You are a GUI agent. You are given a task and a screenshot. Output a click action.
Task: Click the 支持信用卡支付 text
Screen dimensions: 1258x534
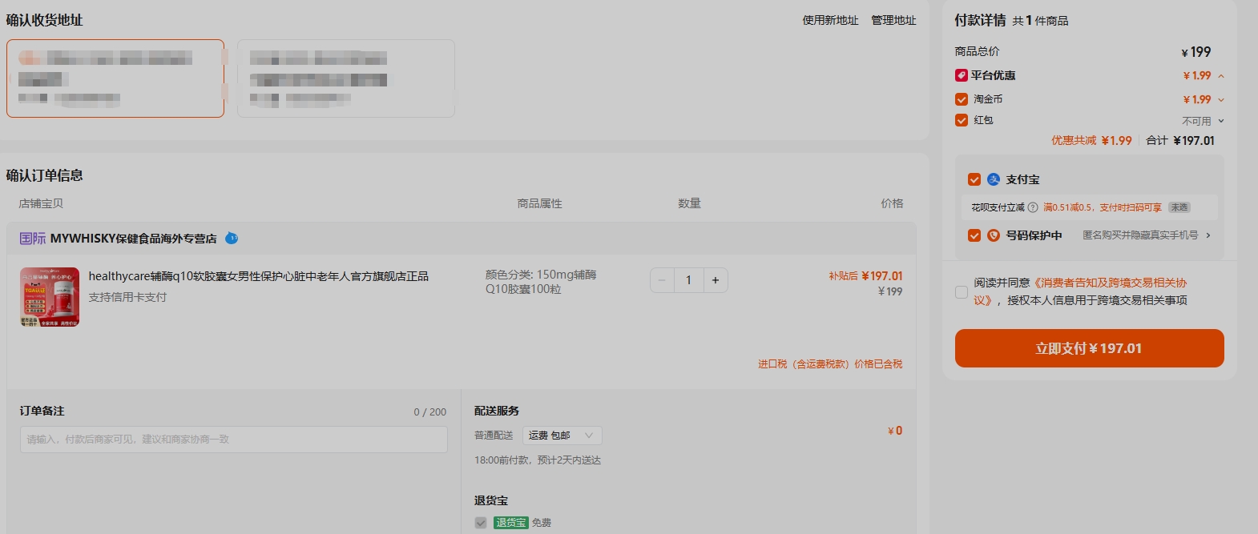click(127, 297)
